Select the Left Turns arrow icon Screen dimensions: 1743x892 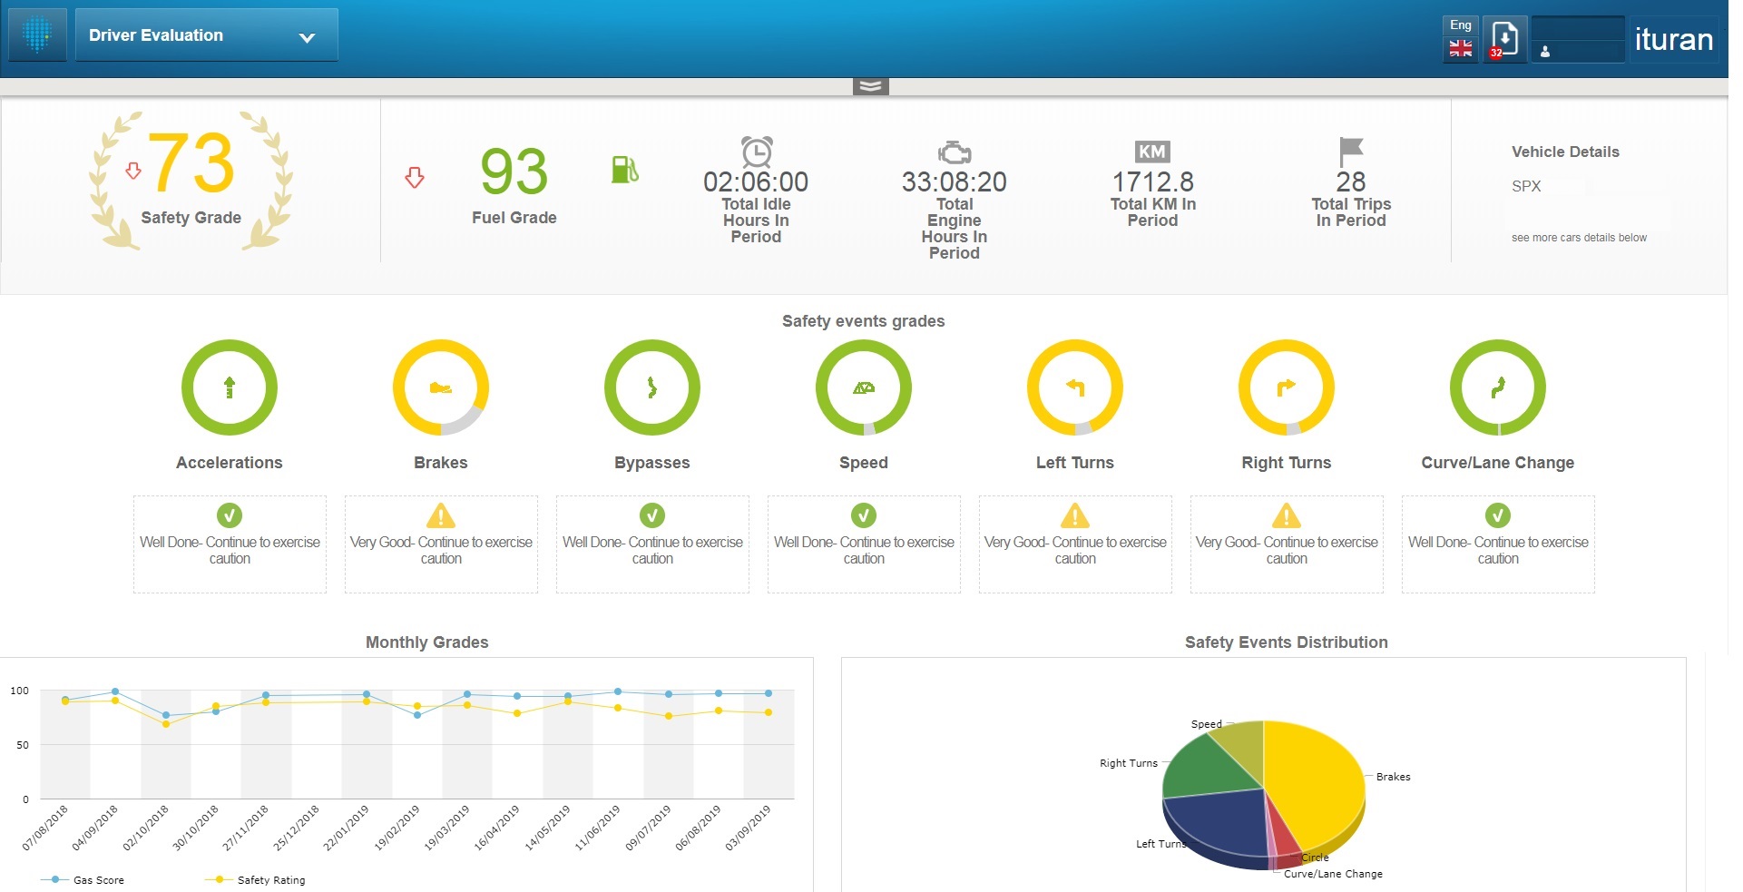[1074, 387]
